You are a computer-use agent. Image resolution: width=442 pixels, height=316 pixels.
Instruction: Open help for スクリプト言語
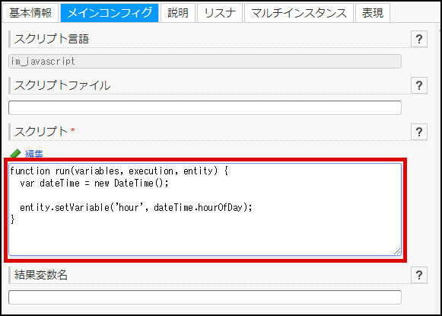point(419,40)
